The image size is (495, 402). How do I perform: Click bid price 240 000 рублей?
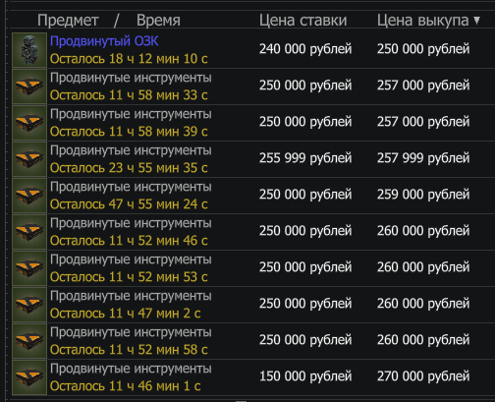click(305, 49)
